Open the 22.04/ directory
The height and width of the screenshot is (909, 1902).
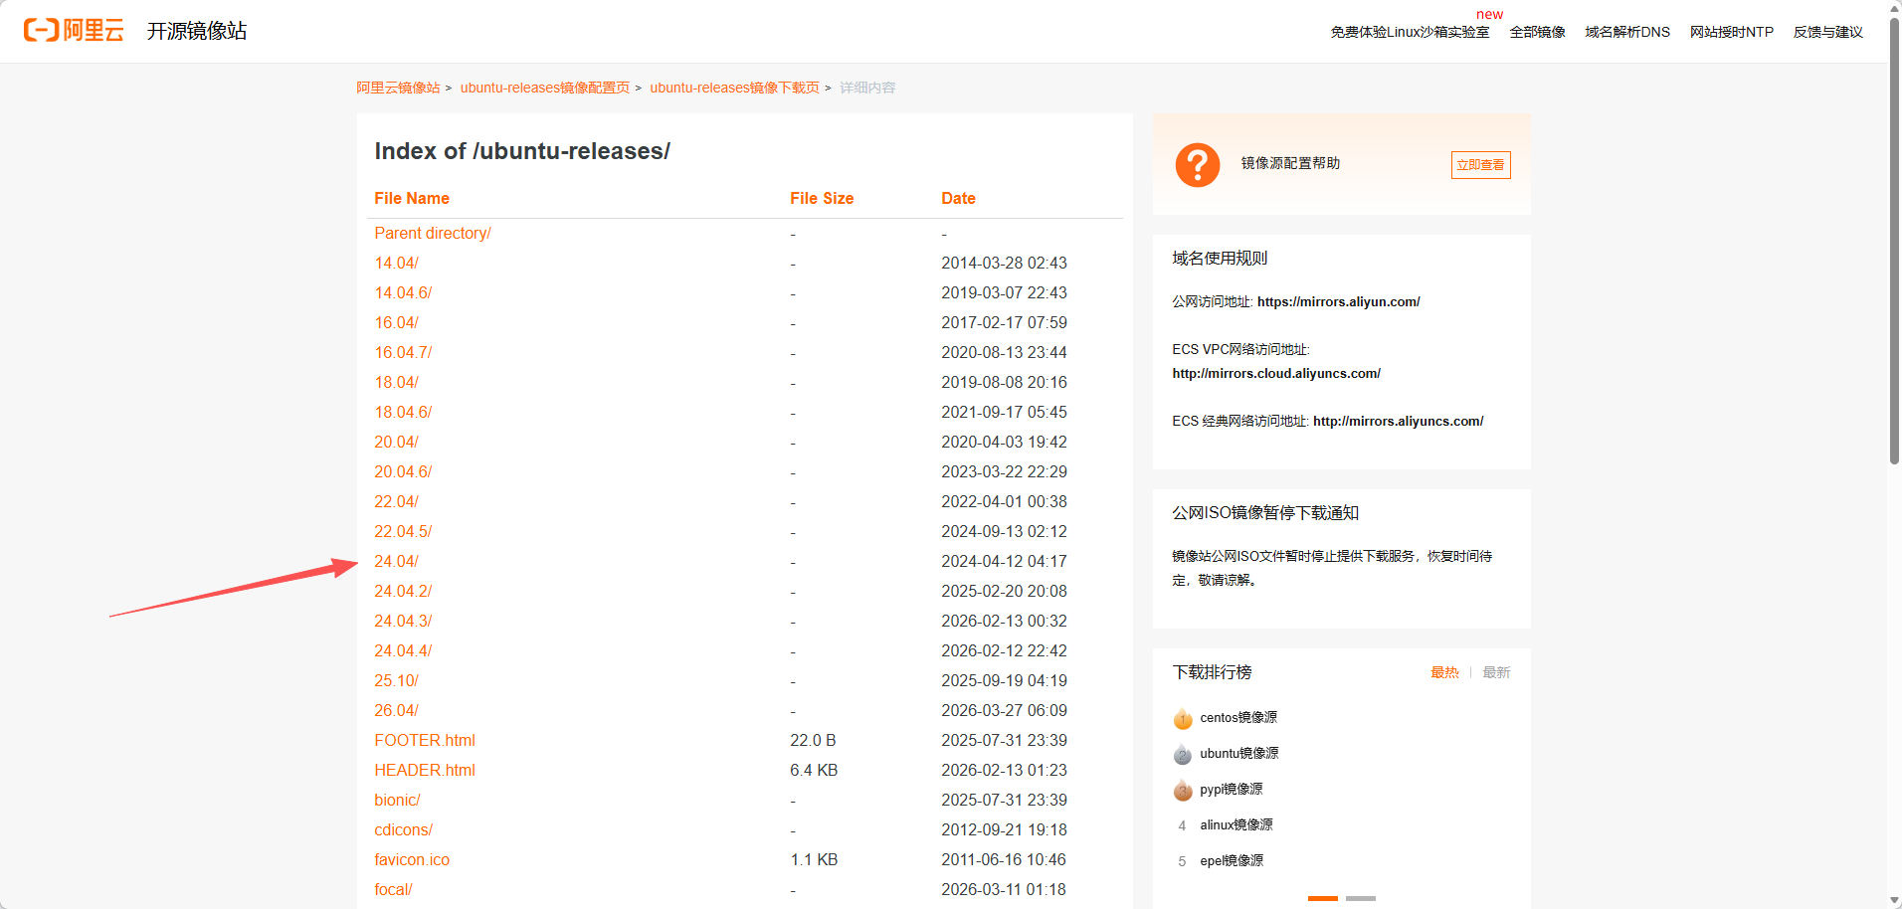click(396, 501)
